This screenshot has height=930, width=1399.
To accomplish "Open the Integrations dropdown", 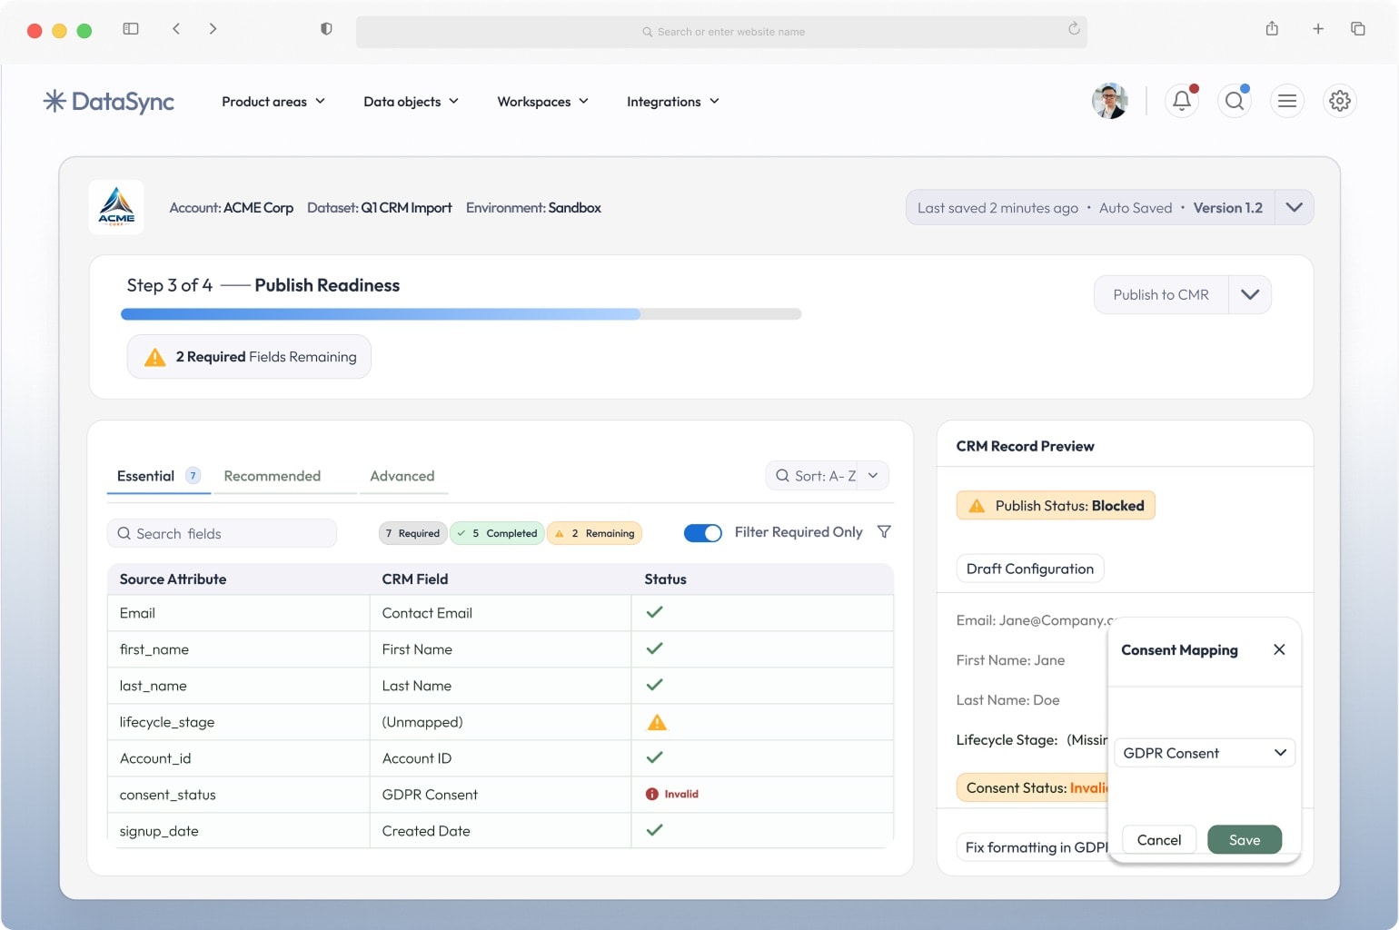I will 673,102.
